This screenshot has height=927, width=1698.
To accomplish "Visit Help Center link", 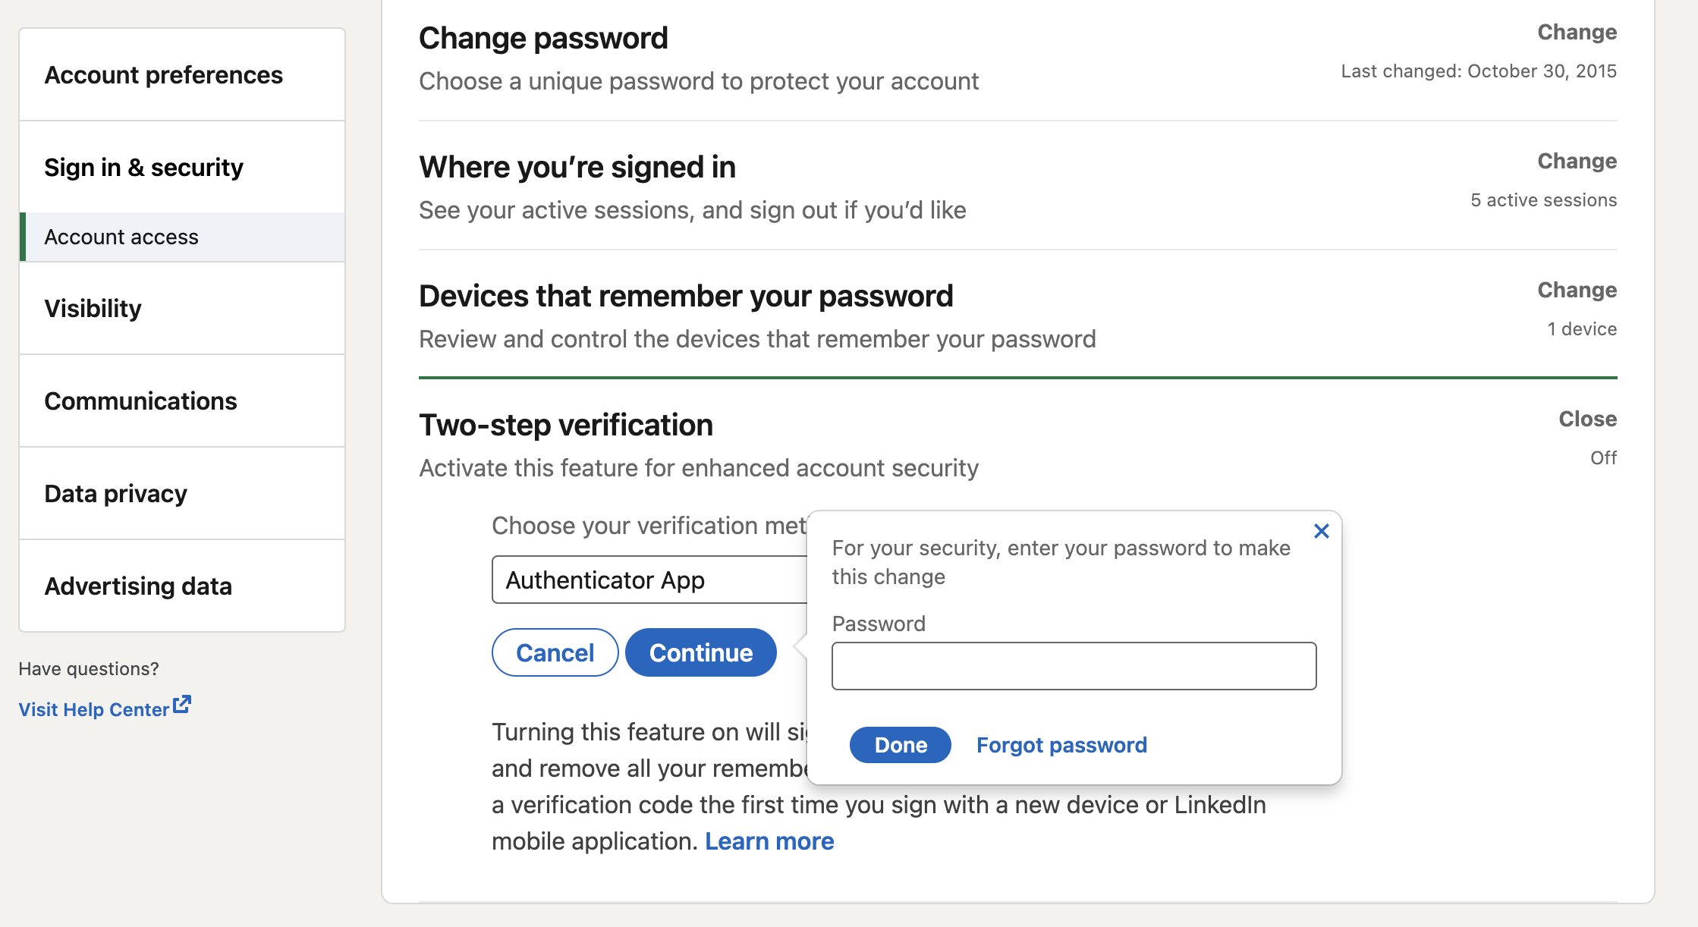I will (93, 709).
